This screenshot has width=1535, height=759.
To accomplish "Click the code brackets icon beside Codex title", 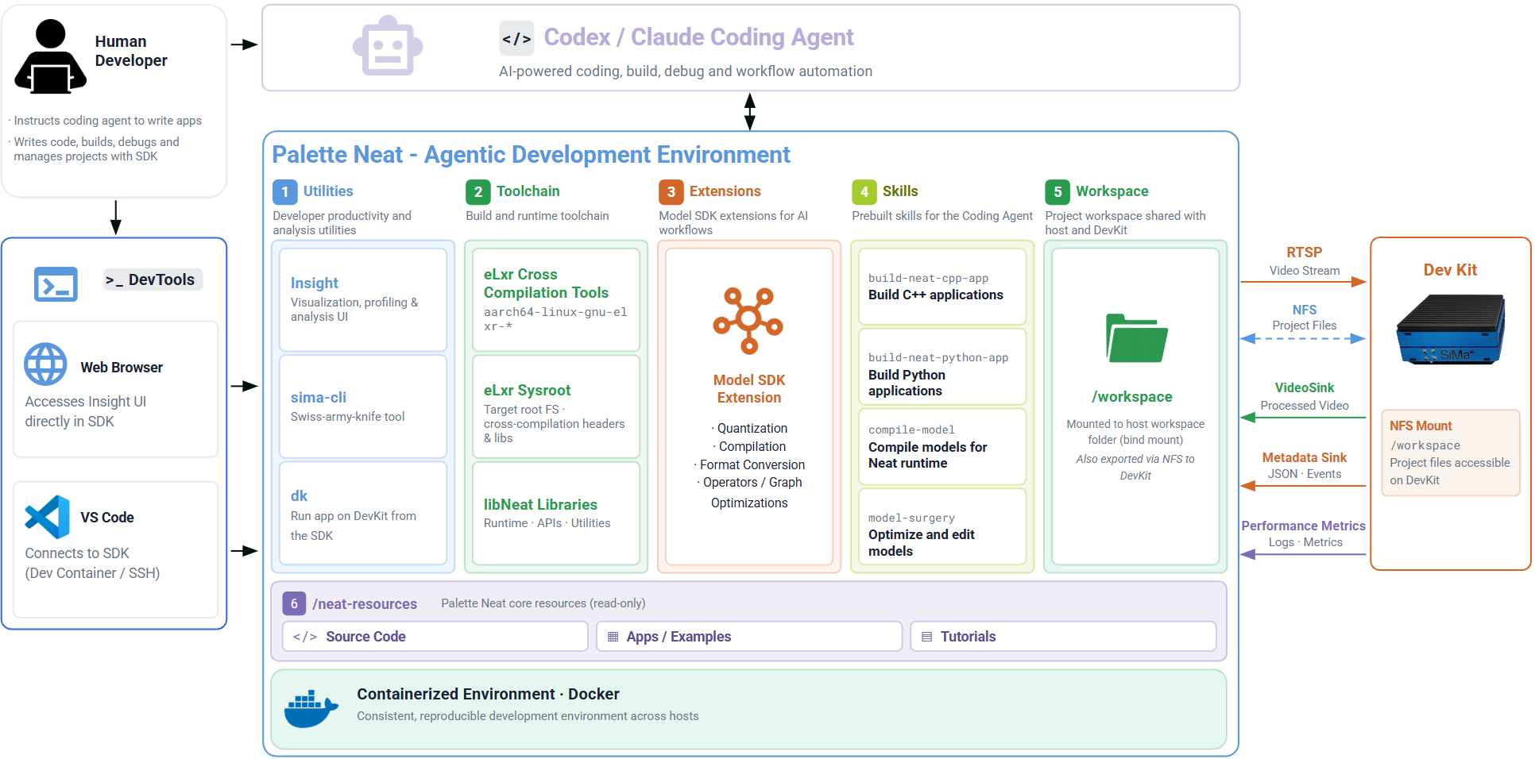I will point(516,38).
